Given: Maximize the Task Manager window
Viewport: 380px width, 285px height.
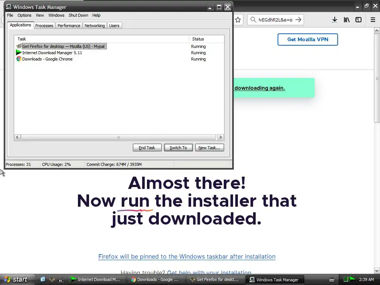Looking at the screenshot, I should click(x=219, y=7).
